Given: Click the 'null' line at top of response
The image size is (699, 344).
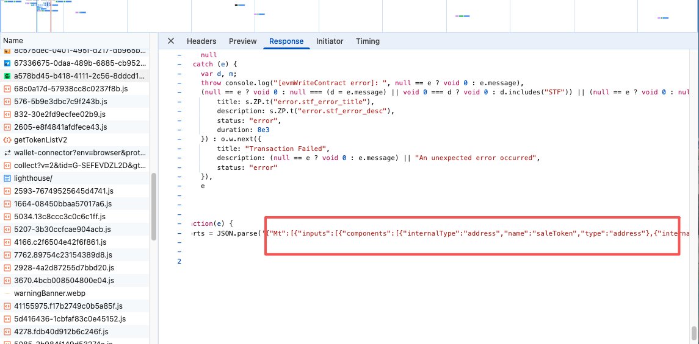Looking at the screenshot, I should (209, 55).
